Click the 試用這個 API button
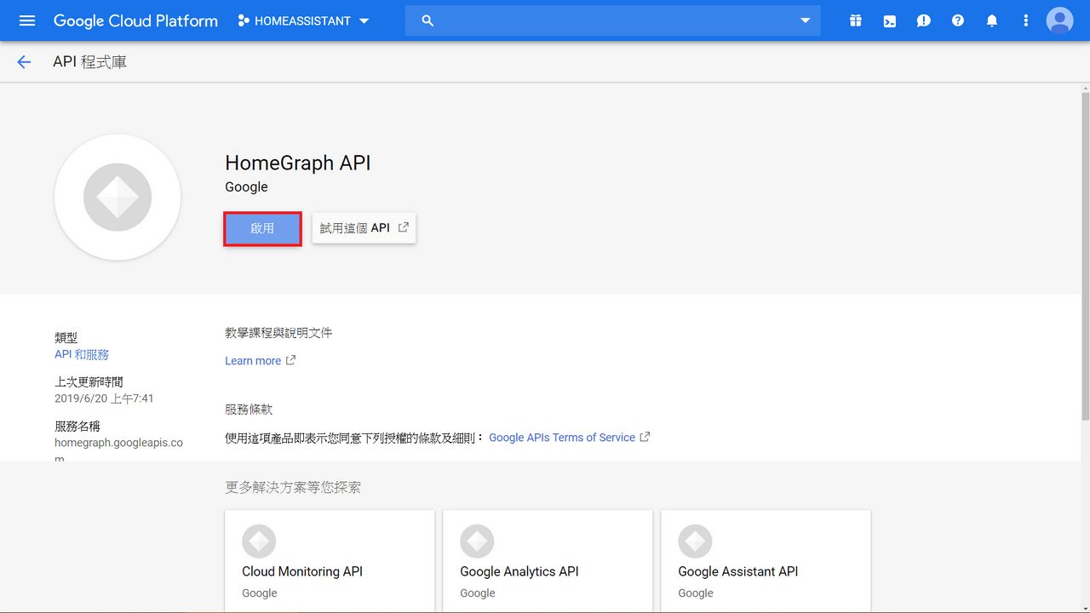 [x=364, y=227]
